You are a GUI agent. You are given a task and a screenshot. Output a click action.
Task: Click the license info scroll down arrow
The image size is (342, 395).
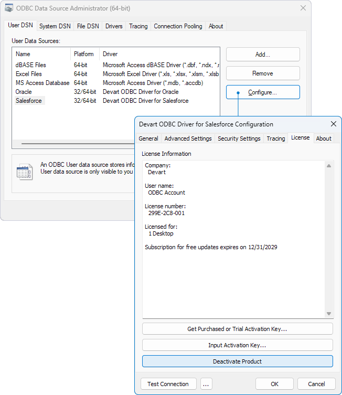(329, 314)
